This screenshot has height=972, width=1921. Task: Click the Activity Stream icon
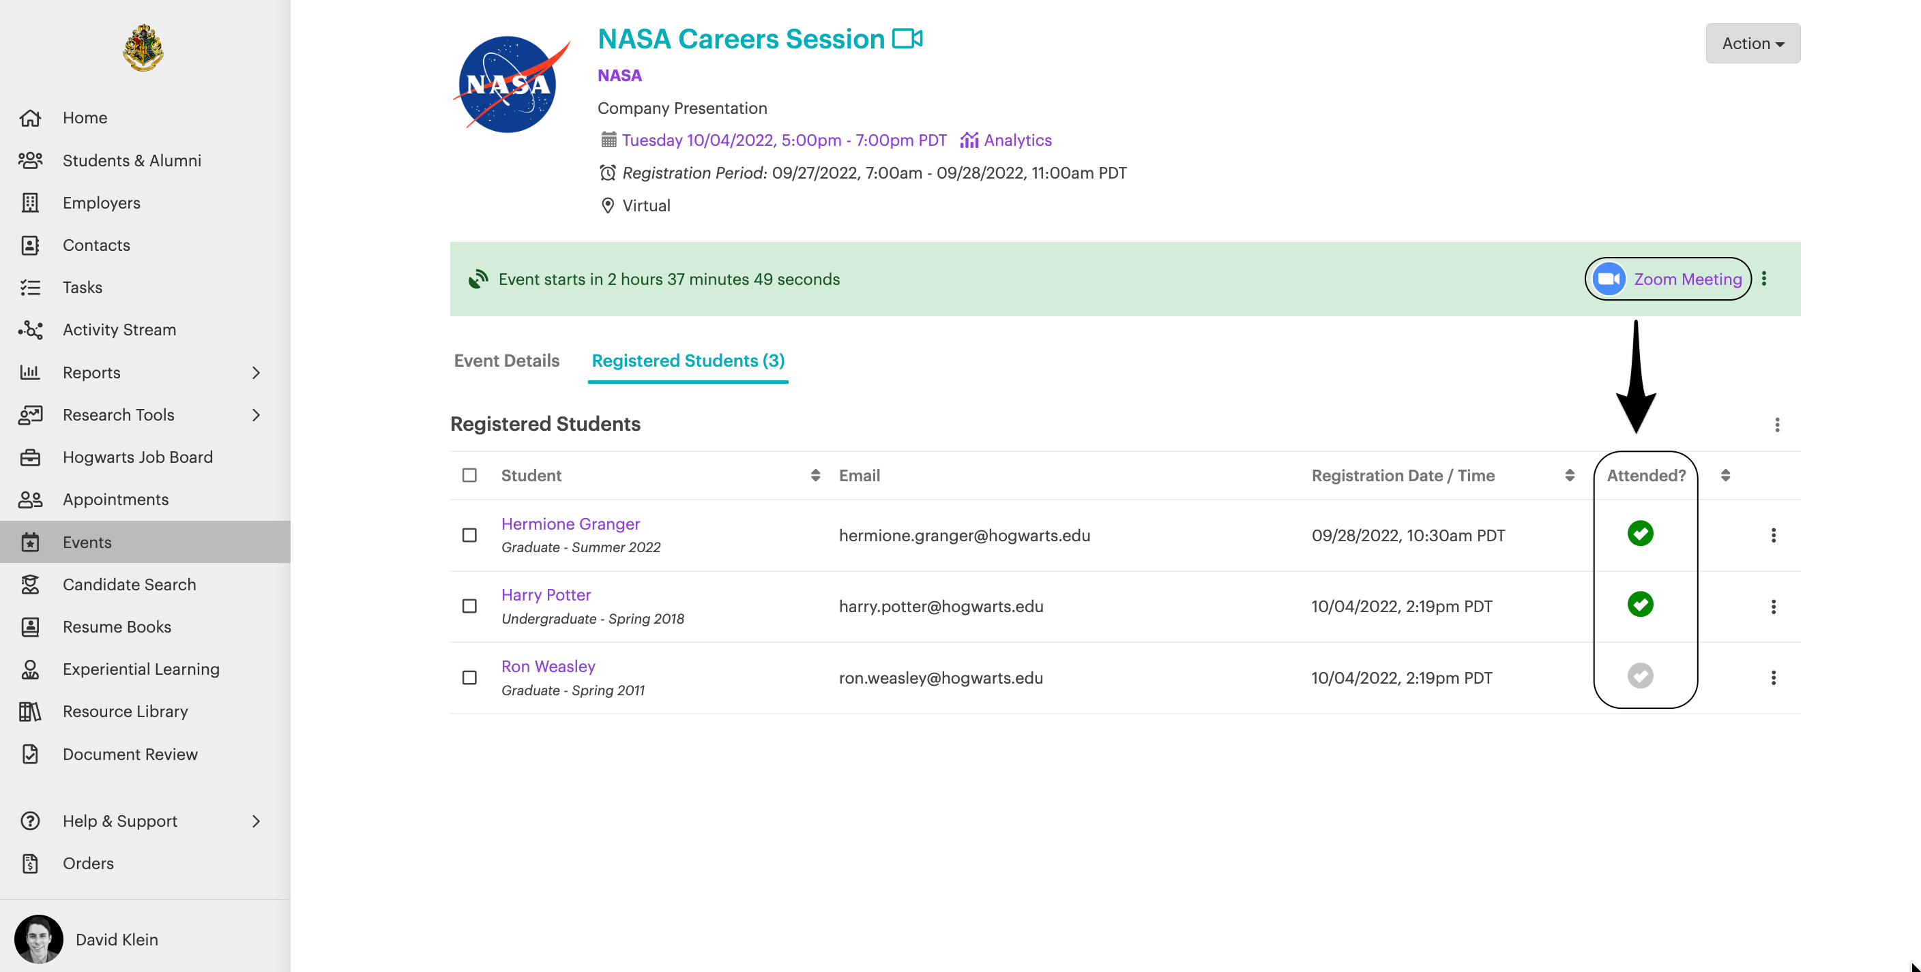click(x=30, y=329)
